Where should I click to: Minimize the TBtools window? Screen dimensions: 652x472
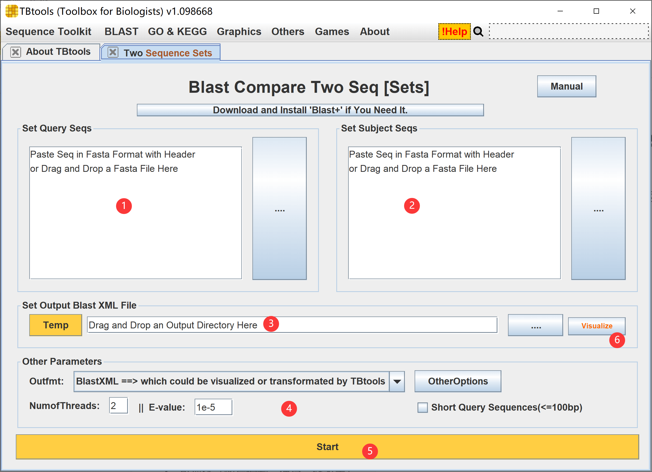(560, 11)
